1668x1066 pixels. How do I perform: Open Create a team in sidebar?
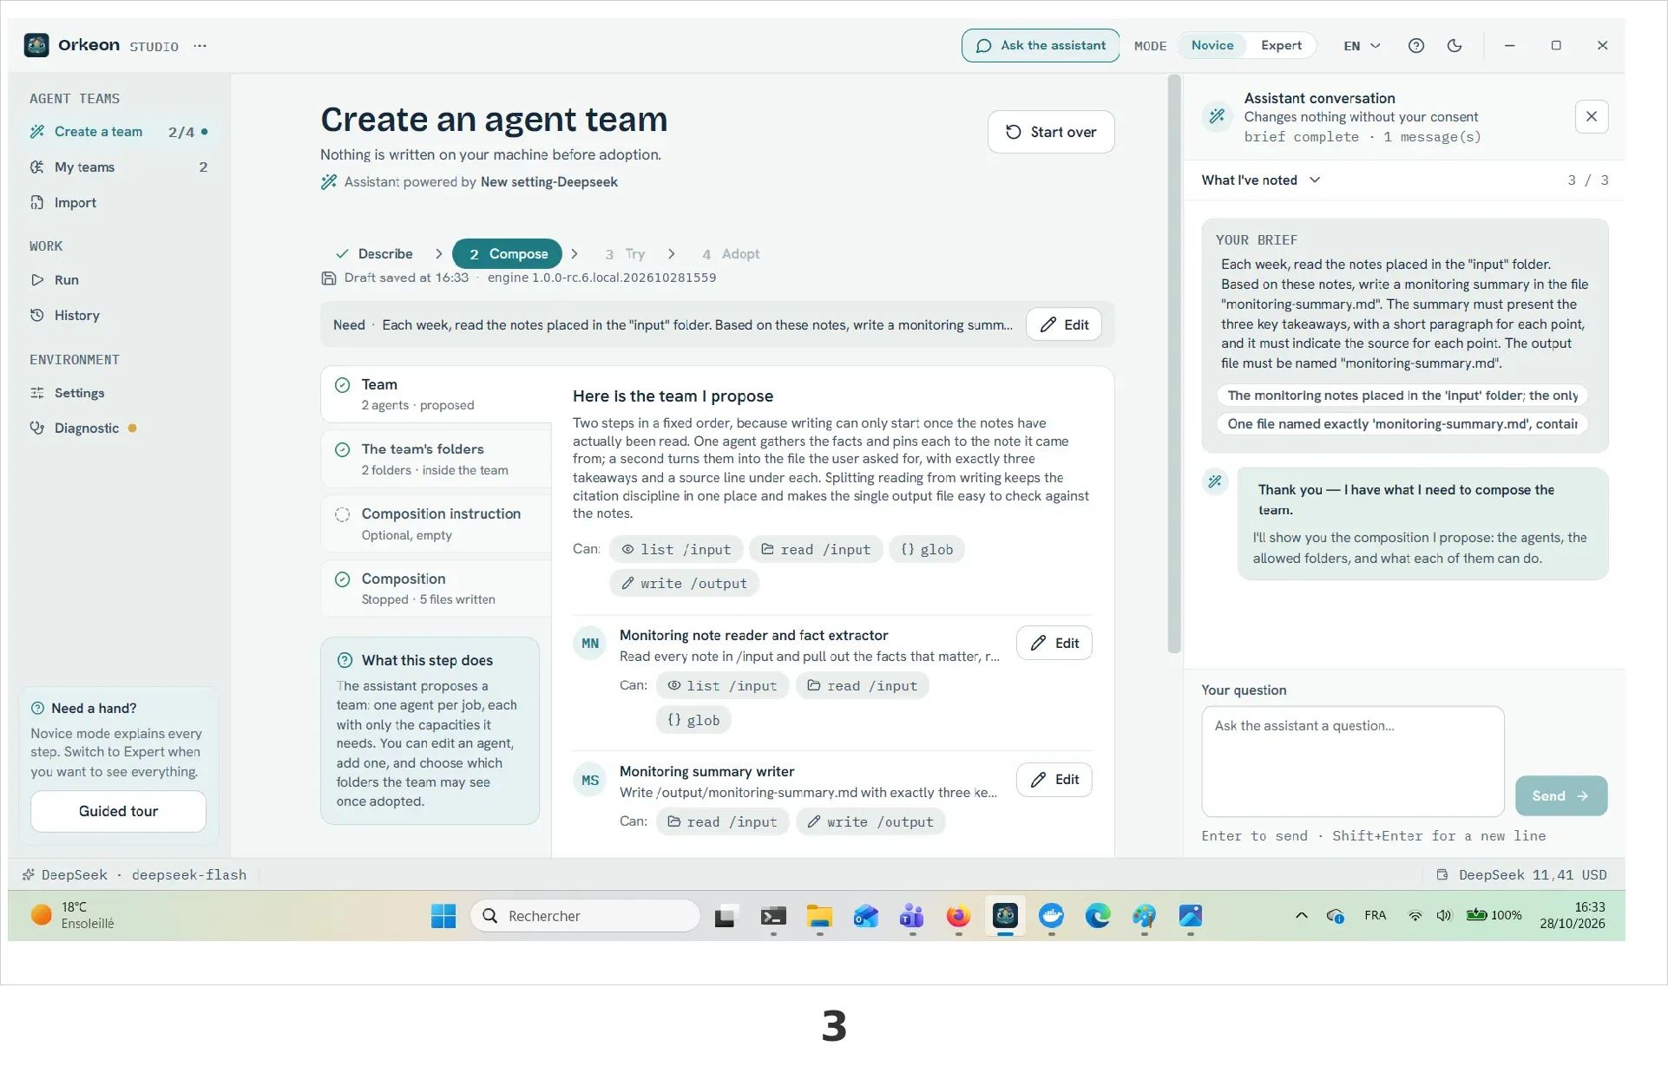pyautogui.click(x=119, y=132)
